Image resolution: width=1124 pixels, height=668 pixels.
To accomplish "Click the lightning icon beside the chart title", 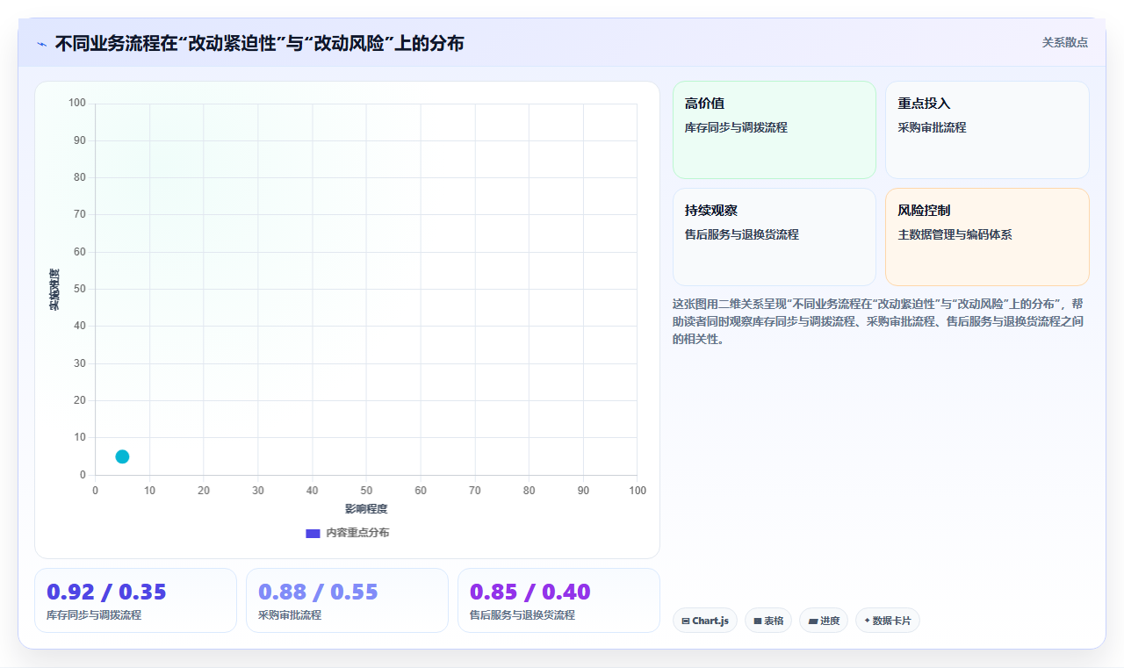I will point(41,44).
